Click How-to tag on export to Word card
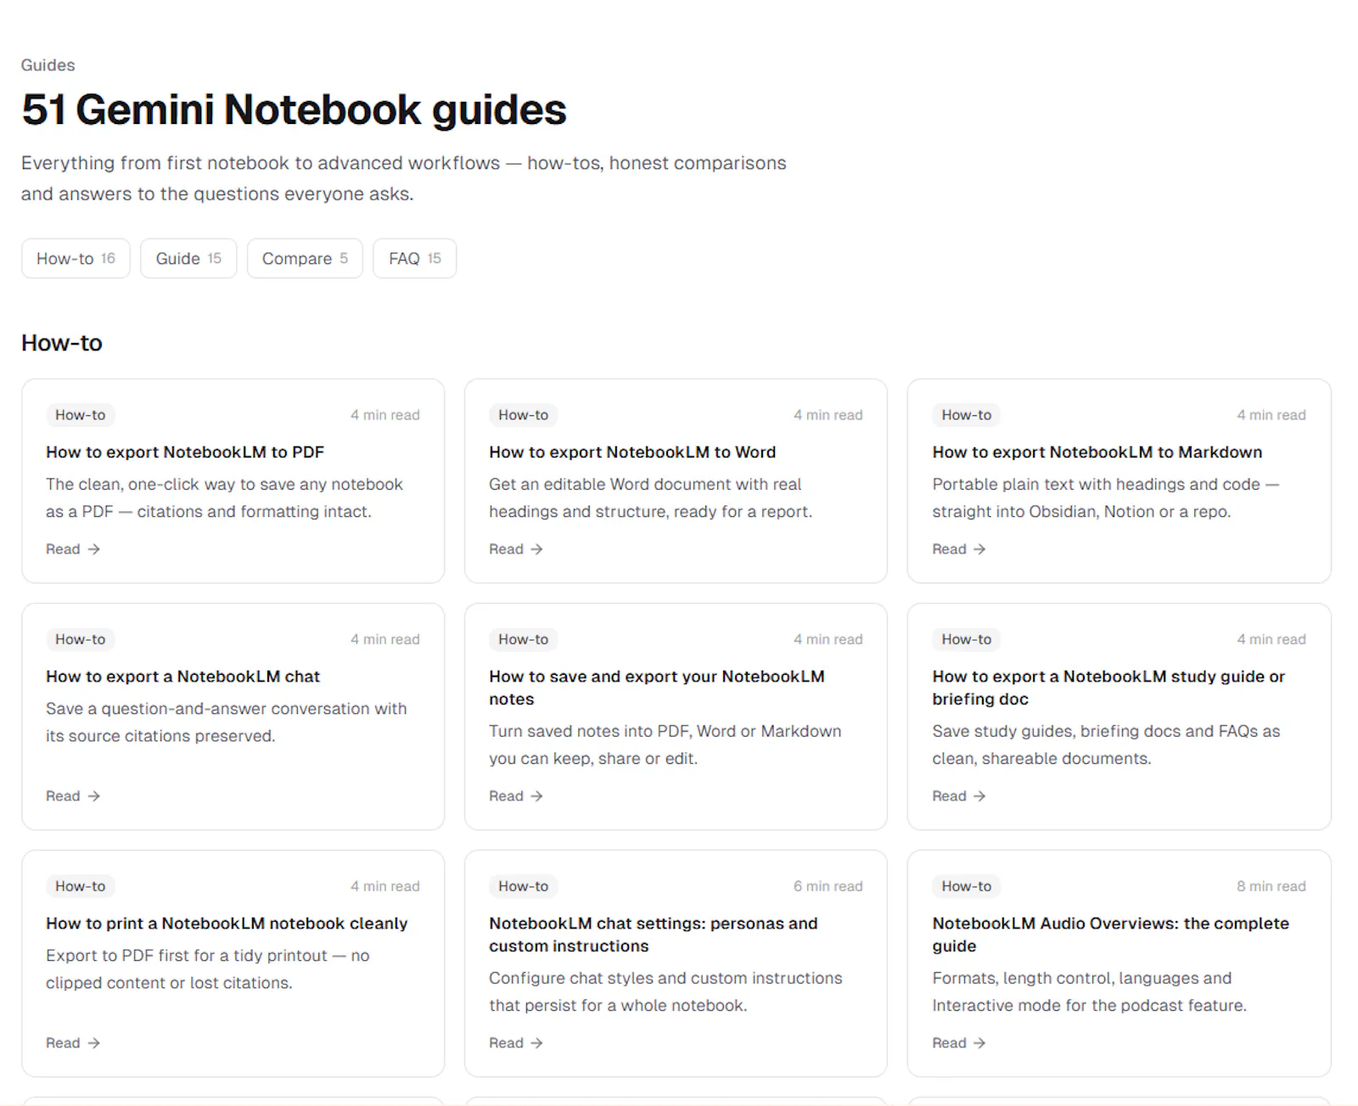1358x1106 pixels. point(524,415)
